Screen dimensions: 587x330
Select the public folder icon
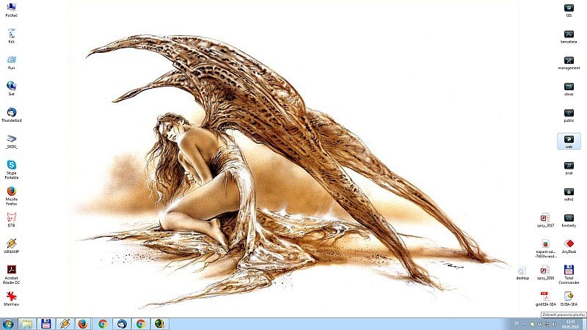(569, 115)
